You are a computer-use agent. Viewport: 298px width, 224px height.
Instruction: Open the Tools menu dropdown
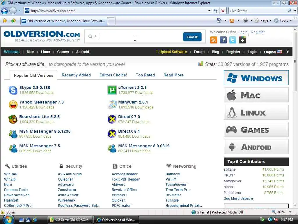coord(283,20)
